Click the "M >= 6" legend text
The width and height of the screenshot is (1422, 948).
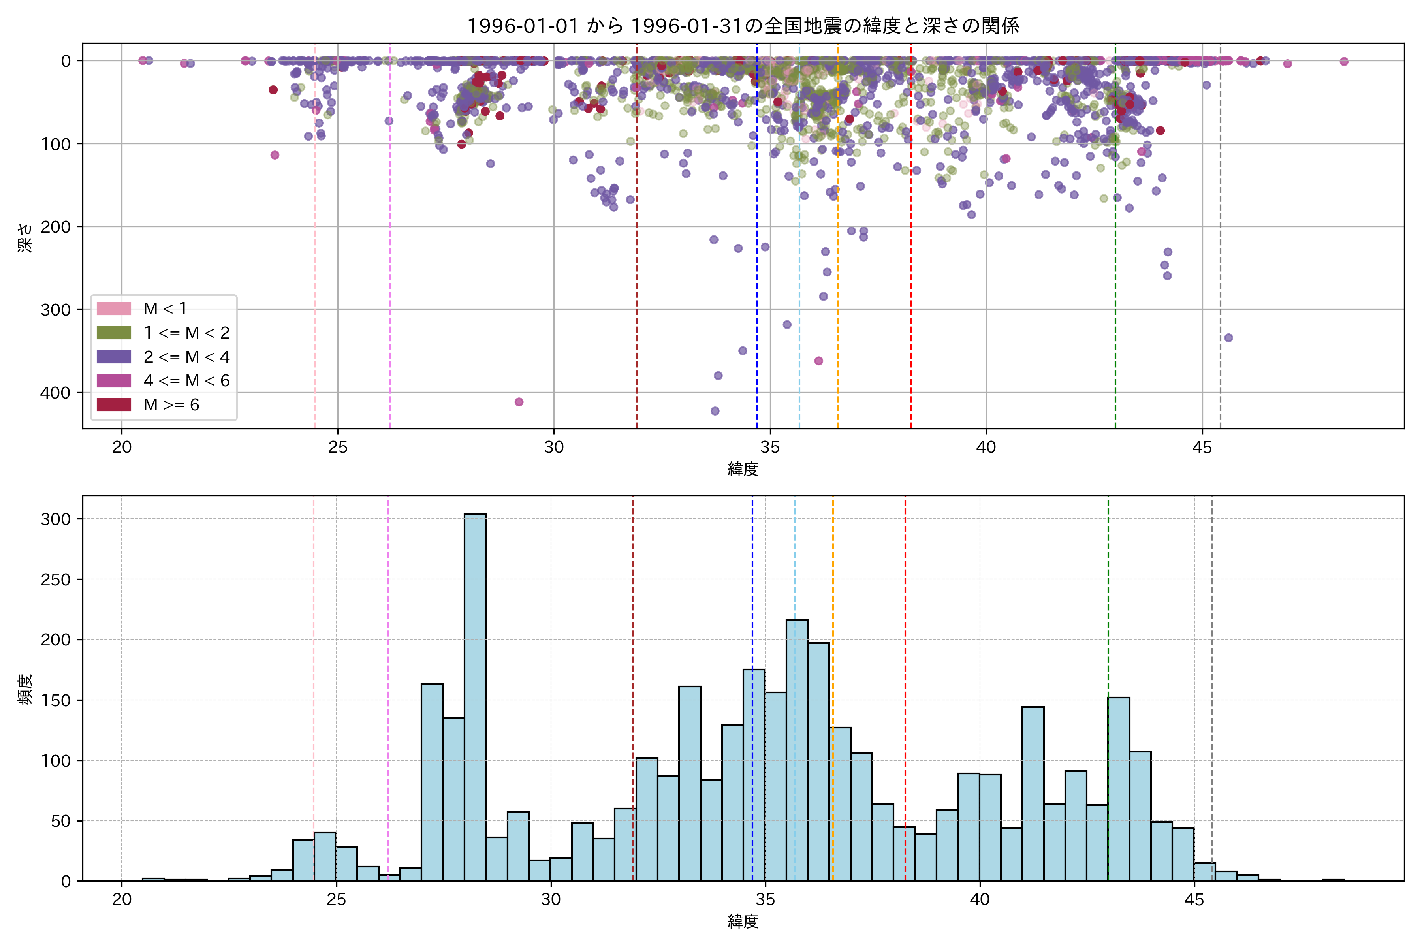171,405
